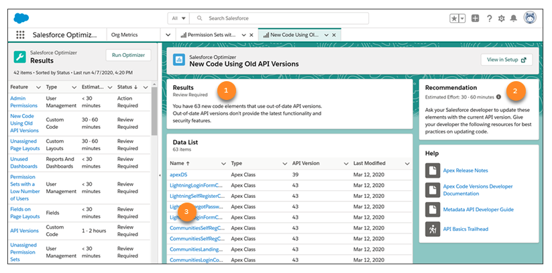
Task: Select 'Reports And Dashboards' type cell
Action: pyautogui.click(x=61, y=163)
